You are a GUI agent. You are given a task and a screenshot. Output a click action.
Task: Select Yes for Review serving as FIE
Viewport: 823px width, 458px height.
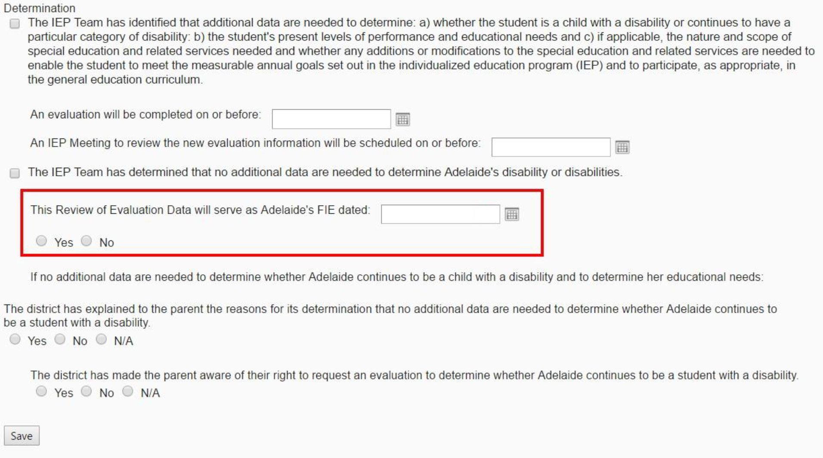(x=42, y=242)
